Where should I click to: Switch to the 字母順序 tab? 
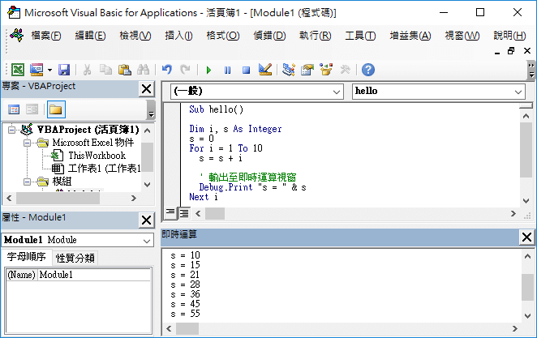tap(26, 257)
